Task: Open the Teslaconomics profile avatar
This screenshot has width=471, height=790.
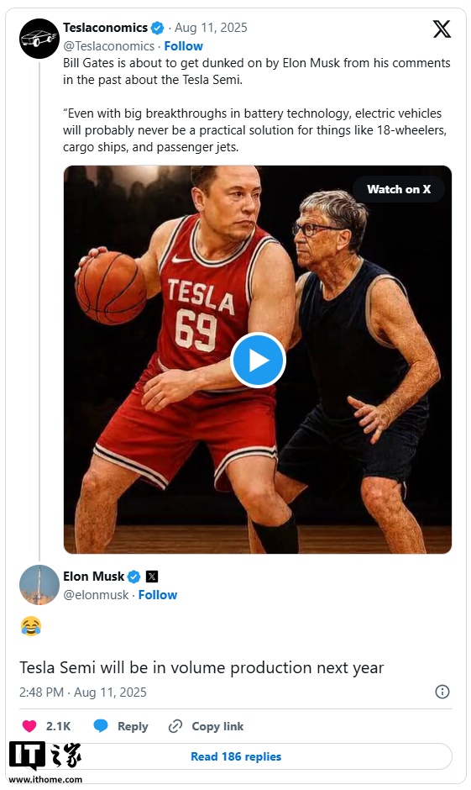Action: tap(39, 39)
